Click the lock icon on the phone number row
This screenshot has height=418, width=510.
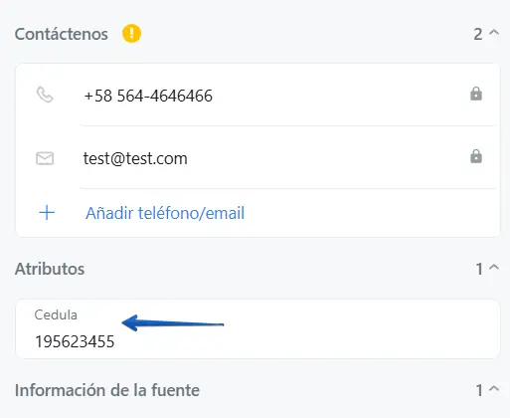point(476,94)
